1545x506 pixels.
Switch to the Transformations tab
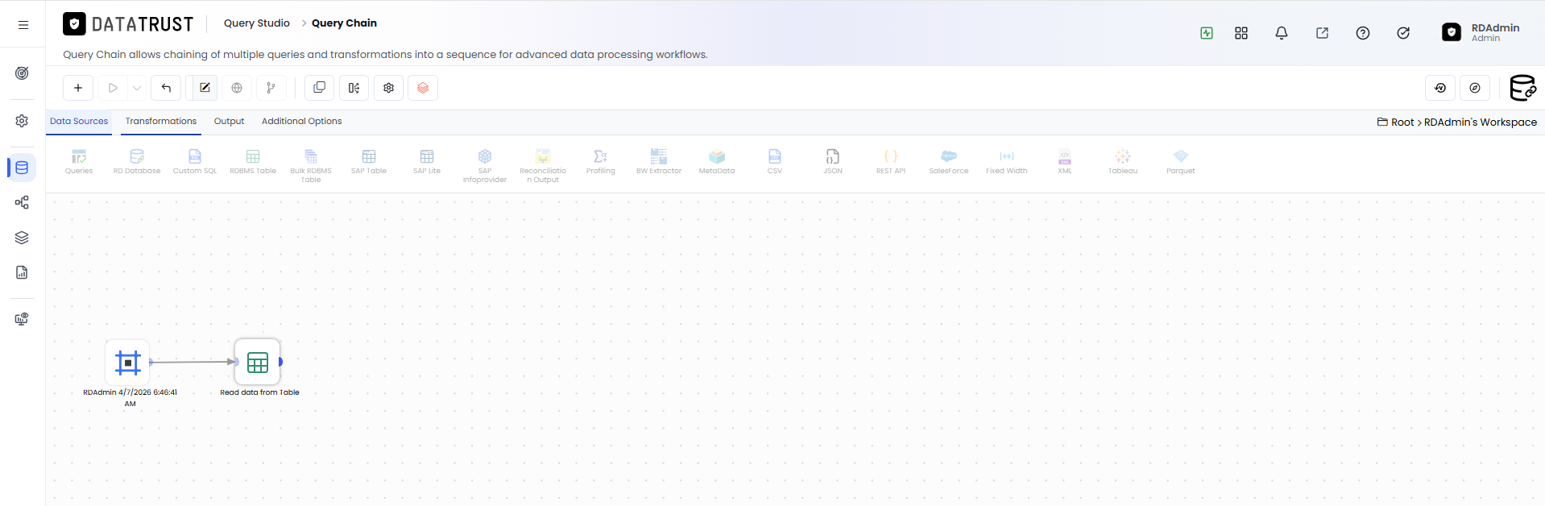[x=161, y=121]
